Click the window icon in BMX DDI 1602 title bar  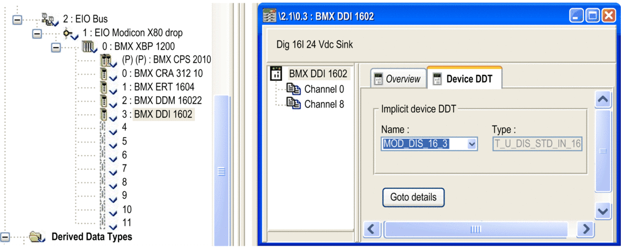pos(269,17)
